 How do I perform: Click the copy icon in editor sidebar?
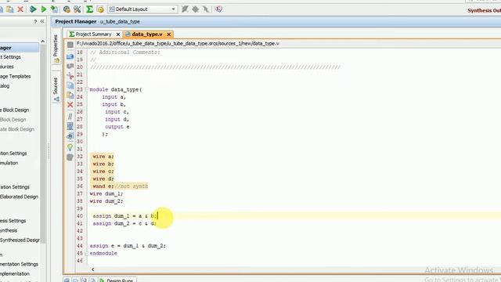[x=70, y=85]
